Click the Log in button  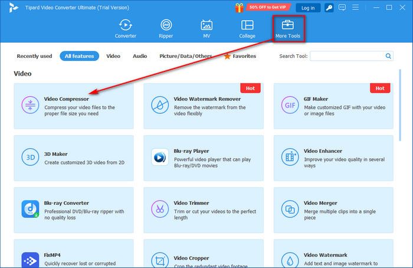(x=308, y=8)
